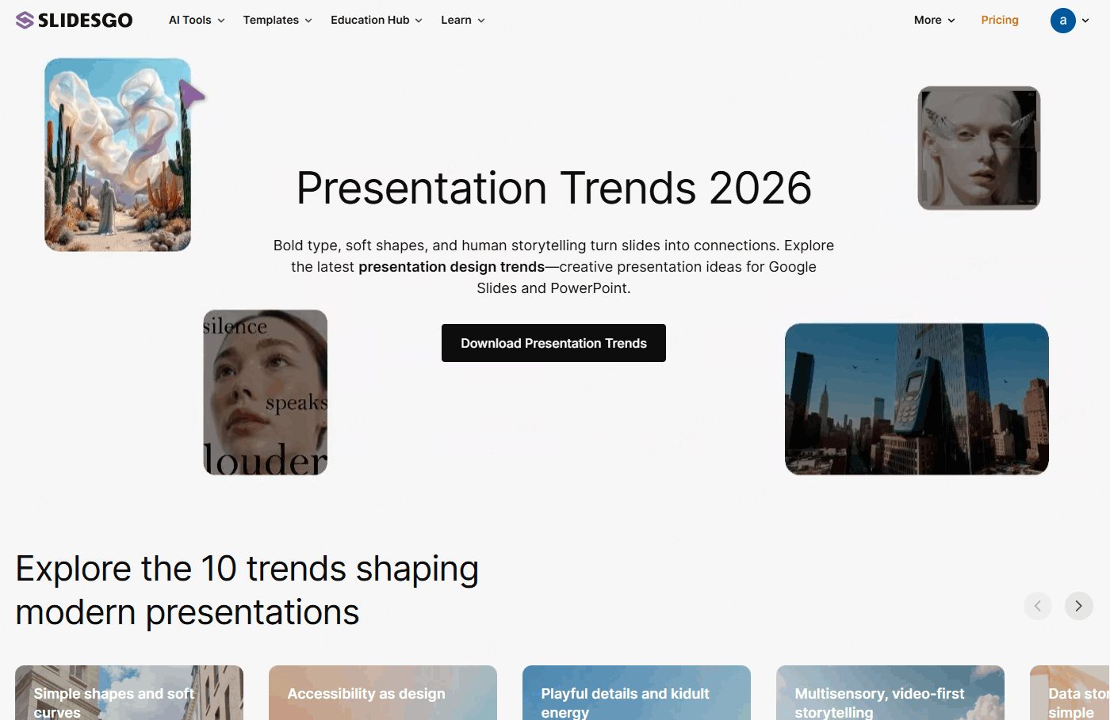Open the Pricing link
1110x720 pixels.
pos(1000,20)
